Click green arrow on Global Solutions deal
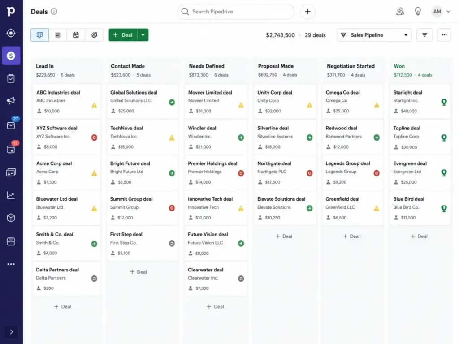This screenshot has height=344, width=459. [x=172, y=102]
